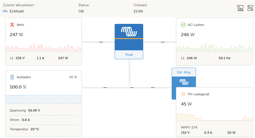Click the Echtzeit realtime wave icon

click(x=5, y=11)
